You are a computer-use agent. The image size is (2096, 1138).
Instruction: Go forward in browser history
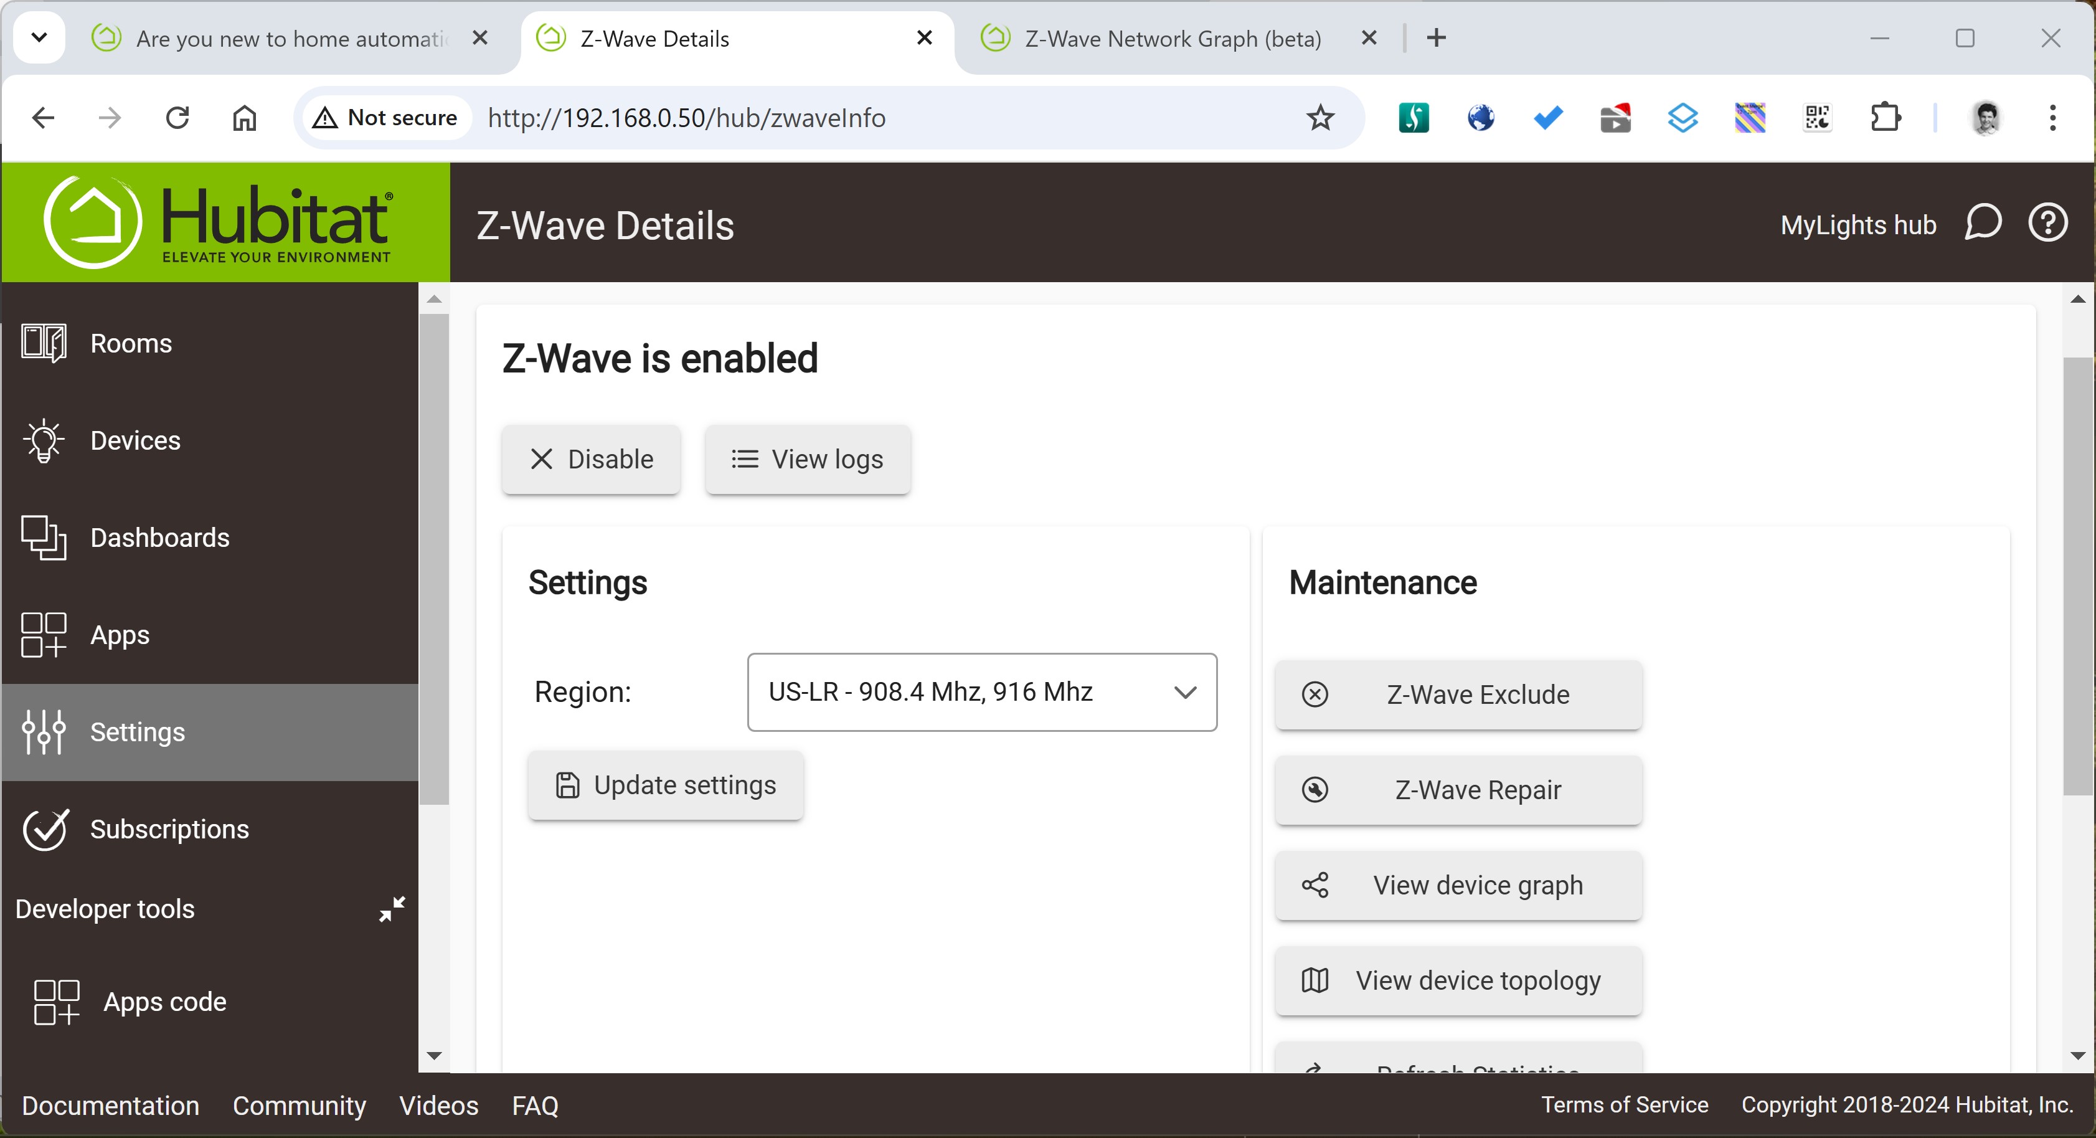click(110, 118)
